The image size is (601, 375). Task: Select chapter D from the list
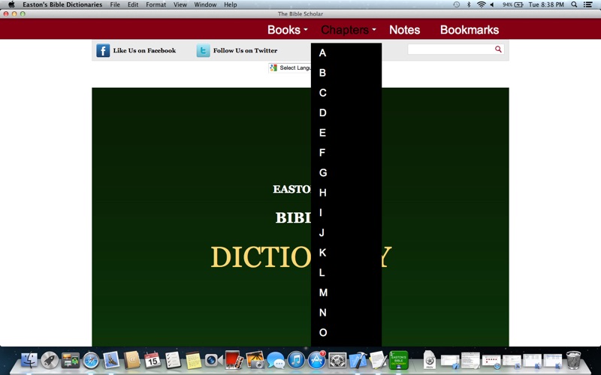(346, 112)
